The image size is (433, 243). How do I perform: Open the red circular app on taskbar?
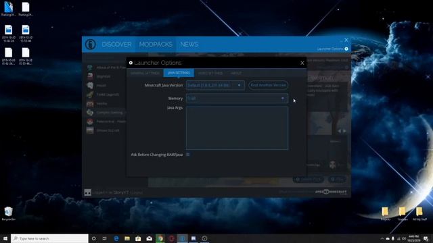[x=171, y=238]
